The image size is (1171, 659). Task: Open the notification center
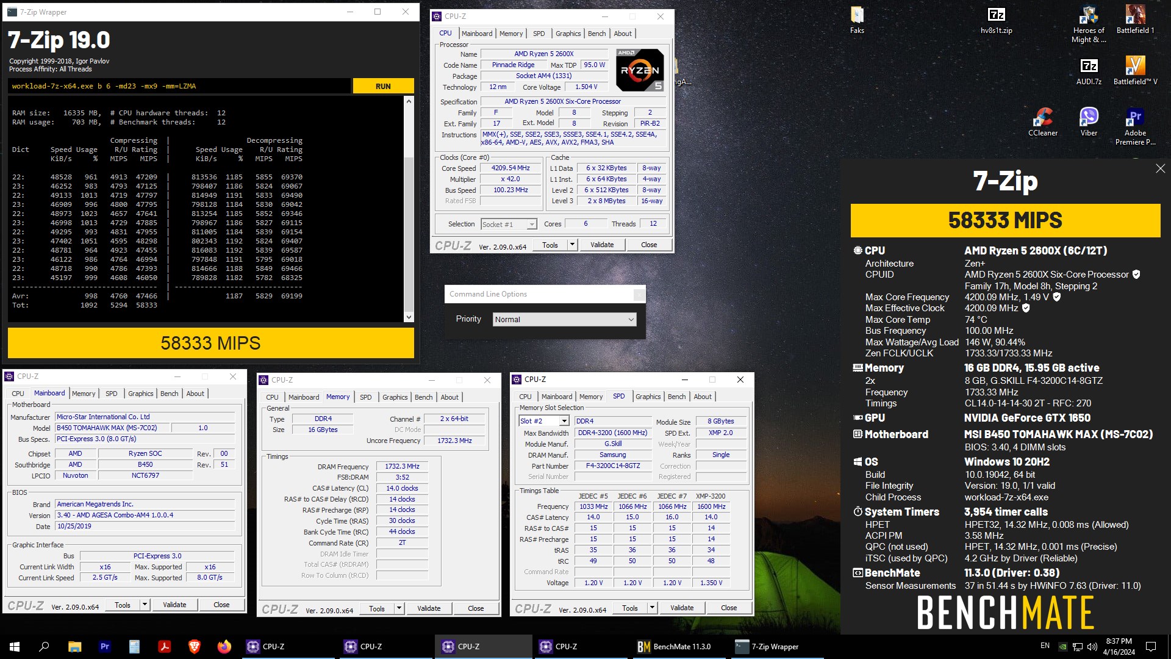pos(1151,646)
